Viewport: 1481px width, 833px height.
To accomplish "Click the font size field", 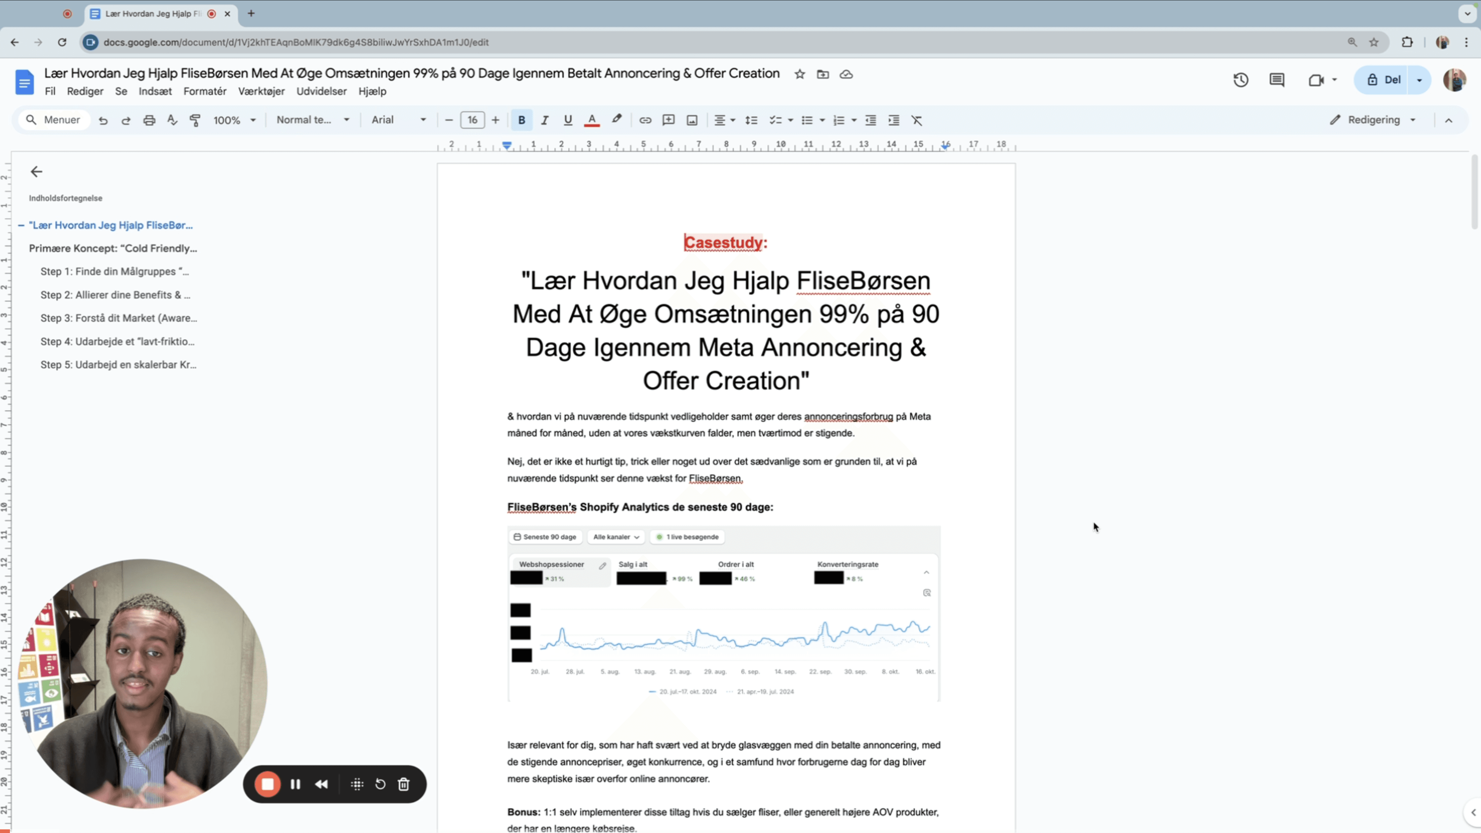I will pyautogui.click(x=473, y=120).
